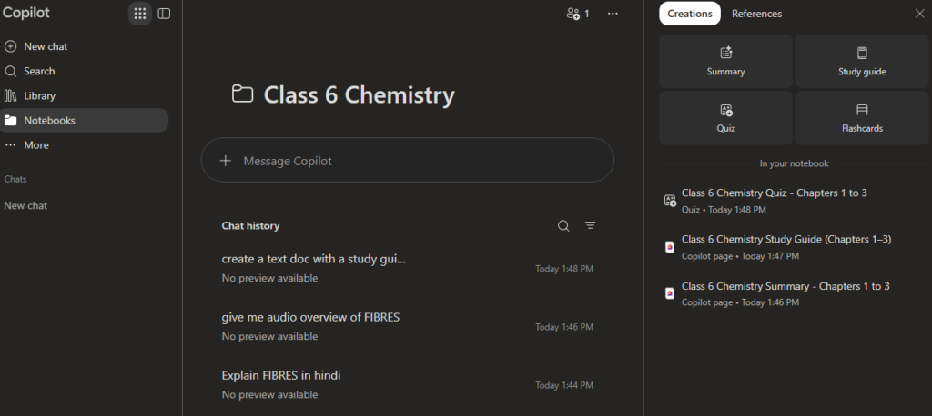932x416 pixels.
Task: Click 'Quiz • Today 1:48 PM' subtitle
Action: click(724, 210)
